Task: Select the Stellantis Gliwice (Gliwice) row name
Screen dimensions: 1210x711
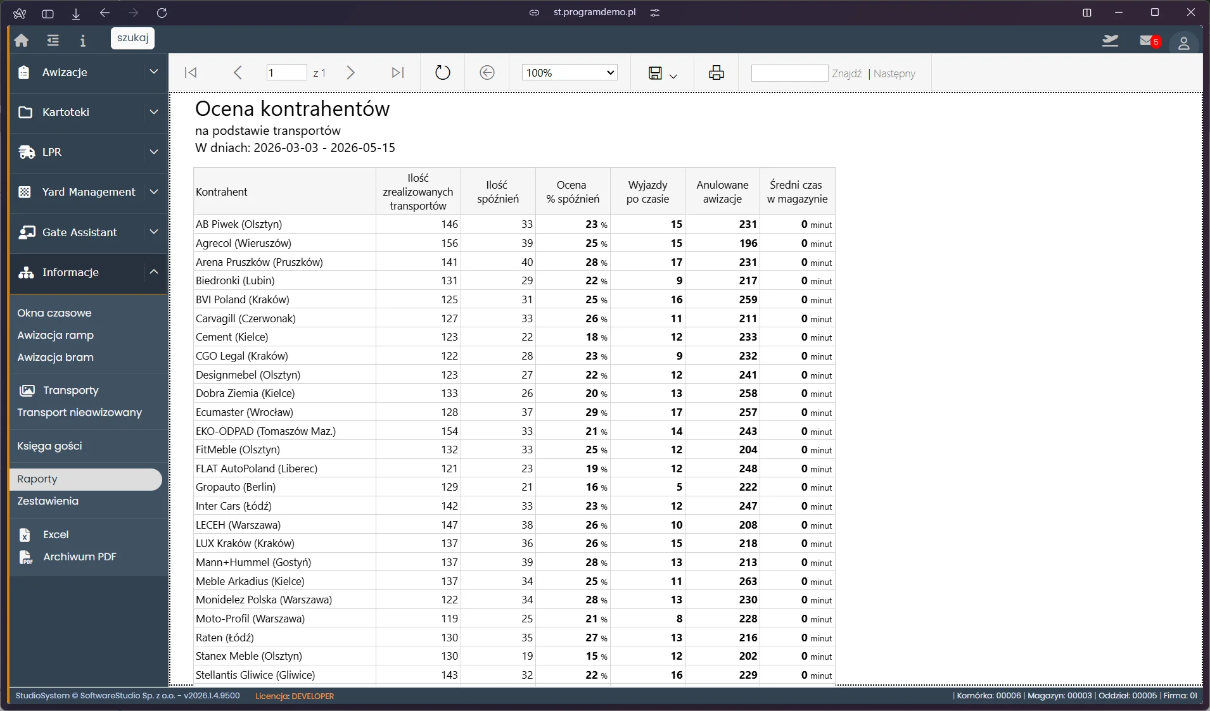Action: (255, 675)
